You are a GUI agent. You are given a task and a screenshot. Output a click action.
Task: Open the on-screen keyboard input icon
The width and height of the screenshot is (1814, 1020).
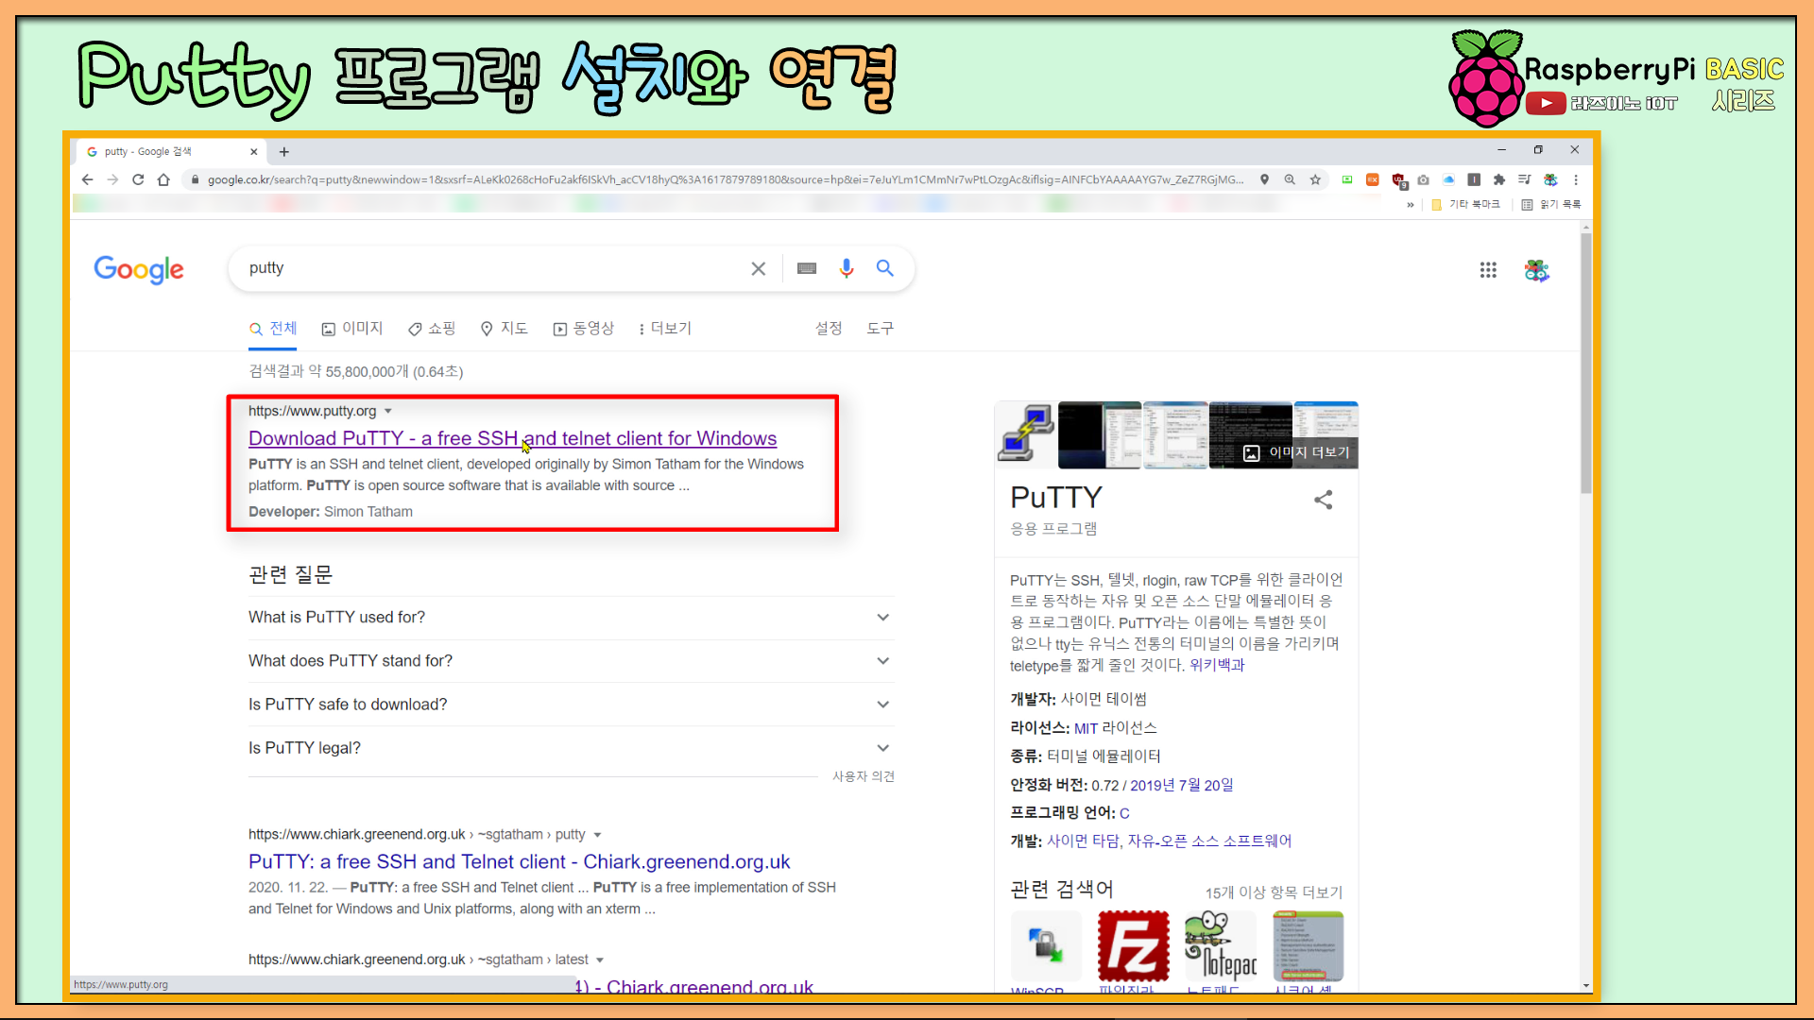pyautogui.click(x=806, y=268)
